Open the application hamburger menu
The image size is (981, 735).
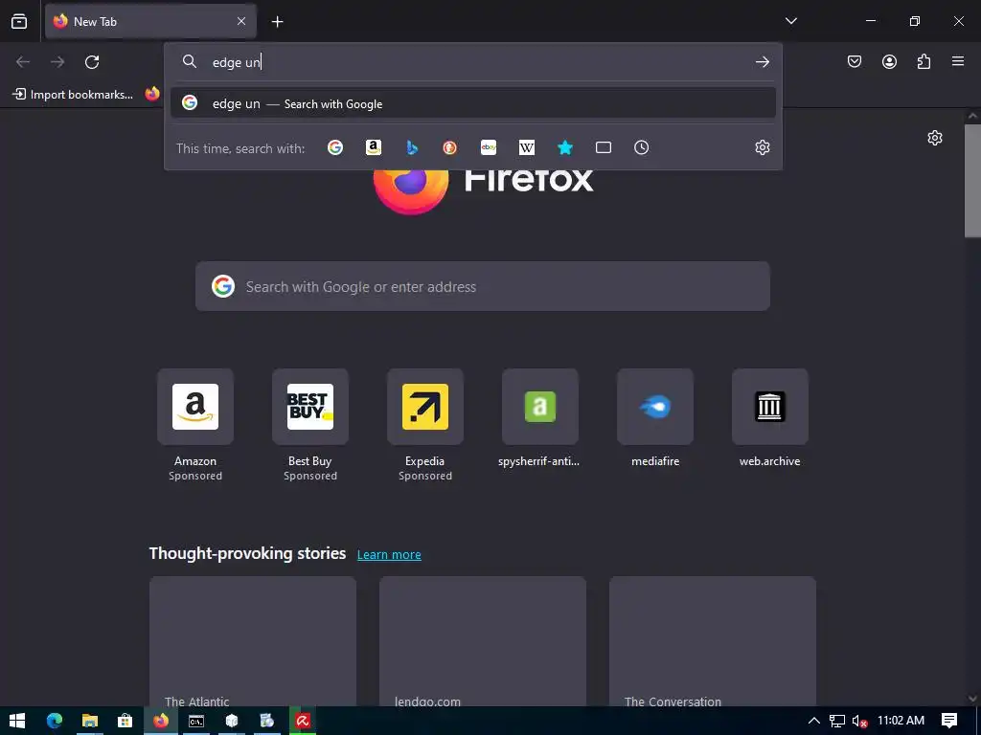(958, 61)
